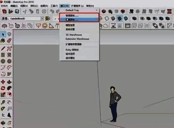Select the Offset tool
Viewport: 174px width, 128px height.
pyautogui.click(x=9, y=95)
